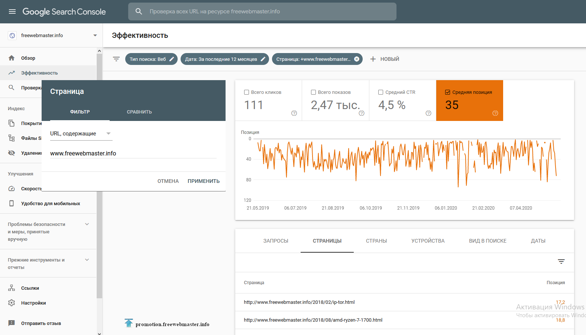The width and height of the screenshot is (586, 335).
Task: Switch to the ФИЛЬТР tab
Action: pyautogui.click(x=80, y=112)
